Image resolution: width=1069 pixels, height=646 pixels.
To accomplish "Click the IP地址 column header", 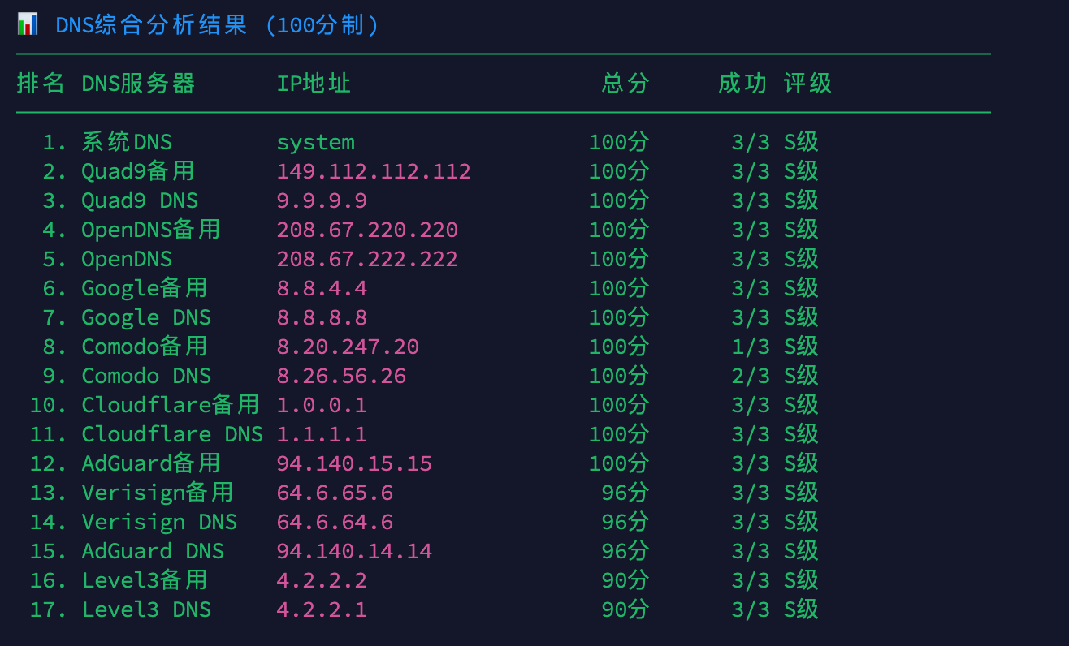I will click(314, 83).
